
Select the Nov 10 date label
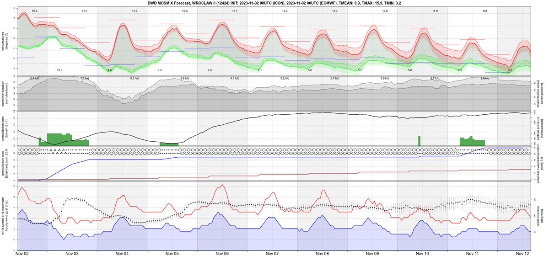(422, 253)
